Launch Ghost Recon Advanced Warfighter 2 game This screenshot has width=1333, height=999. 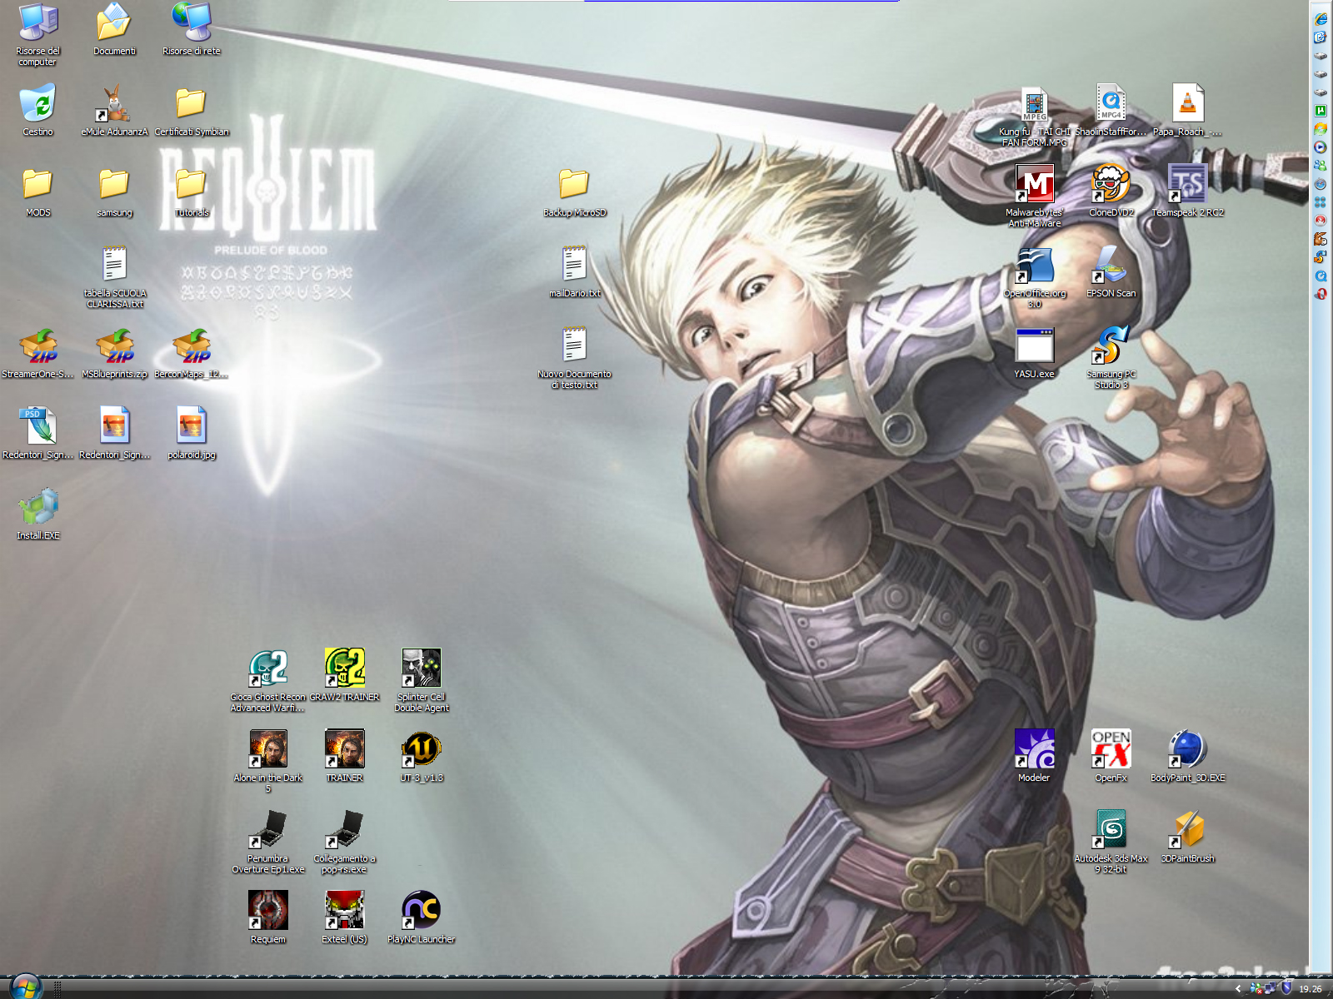267,681
